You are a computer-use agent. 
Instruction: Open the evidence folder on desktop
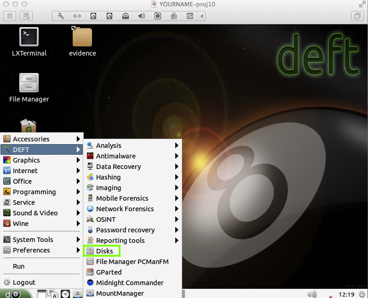(82, 37)
